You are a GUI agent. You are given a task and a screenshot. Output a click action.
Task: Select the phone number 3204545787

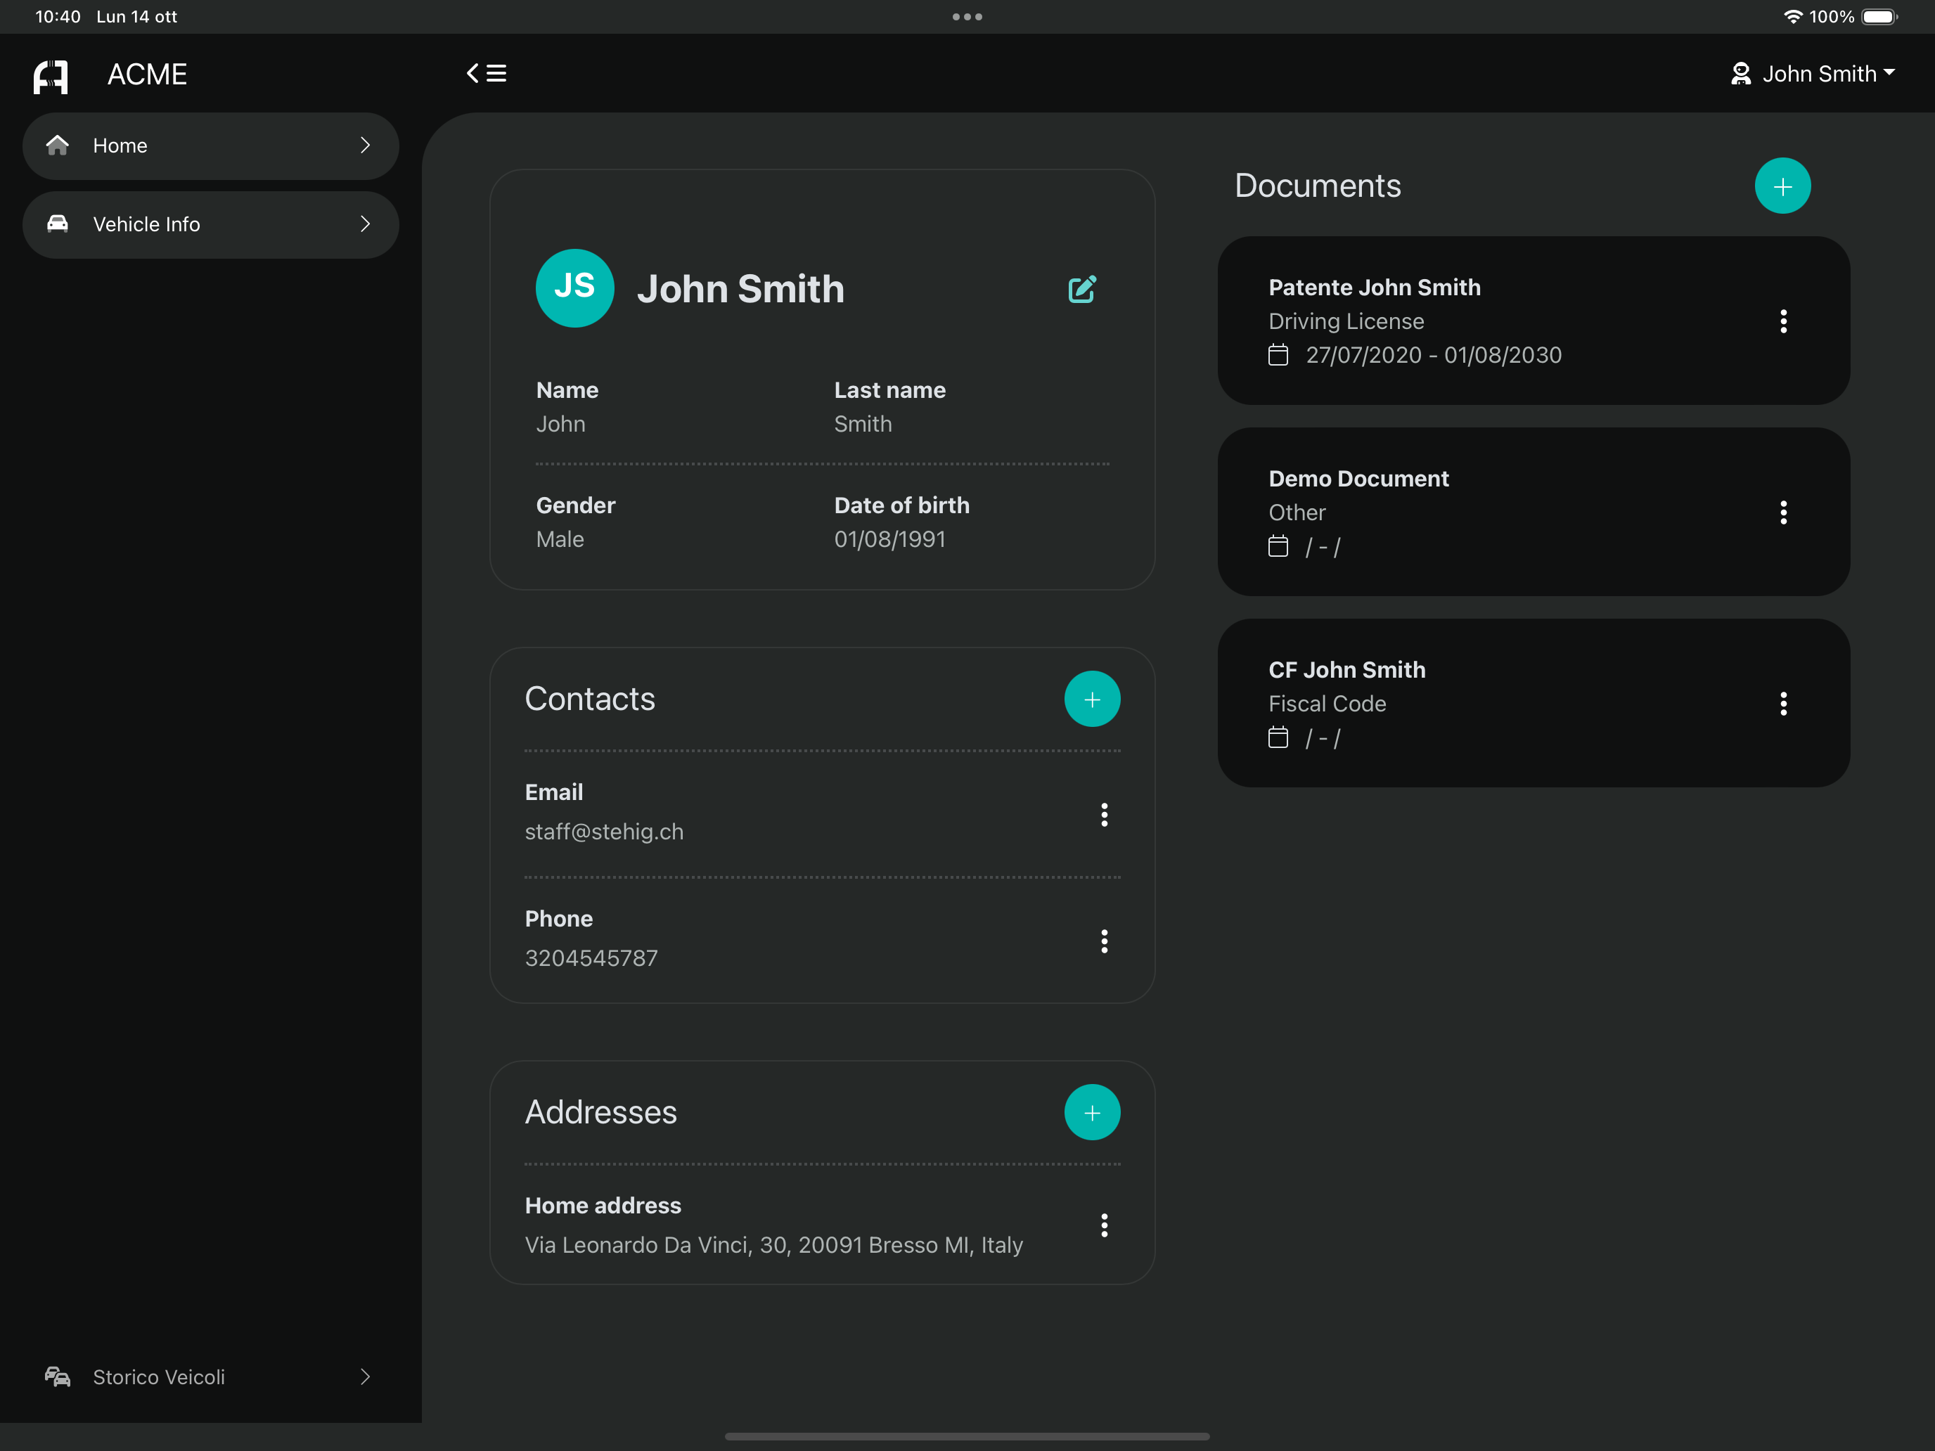591,959
